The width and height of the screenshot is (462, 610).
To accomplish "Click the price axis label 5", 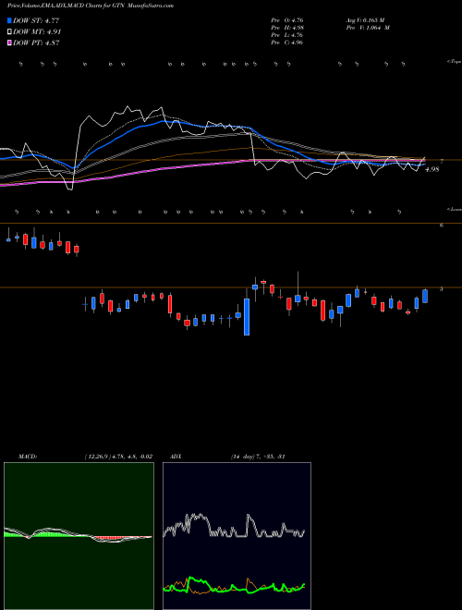I will pos(441,289).
